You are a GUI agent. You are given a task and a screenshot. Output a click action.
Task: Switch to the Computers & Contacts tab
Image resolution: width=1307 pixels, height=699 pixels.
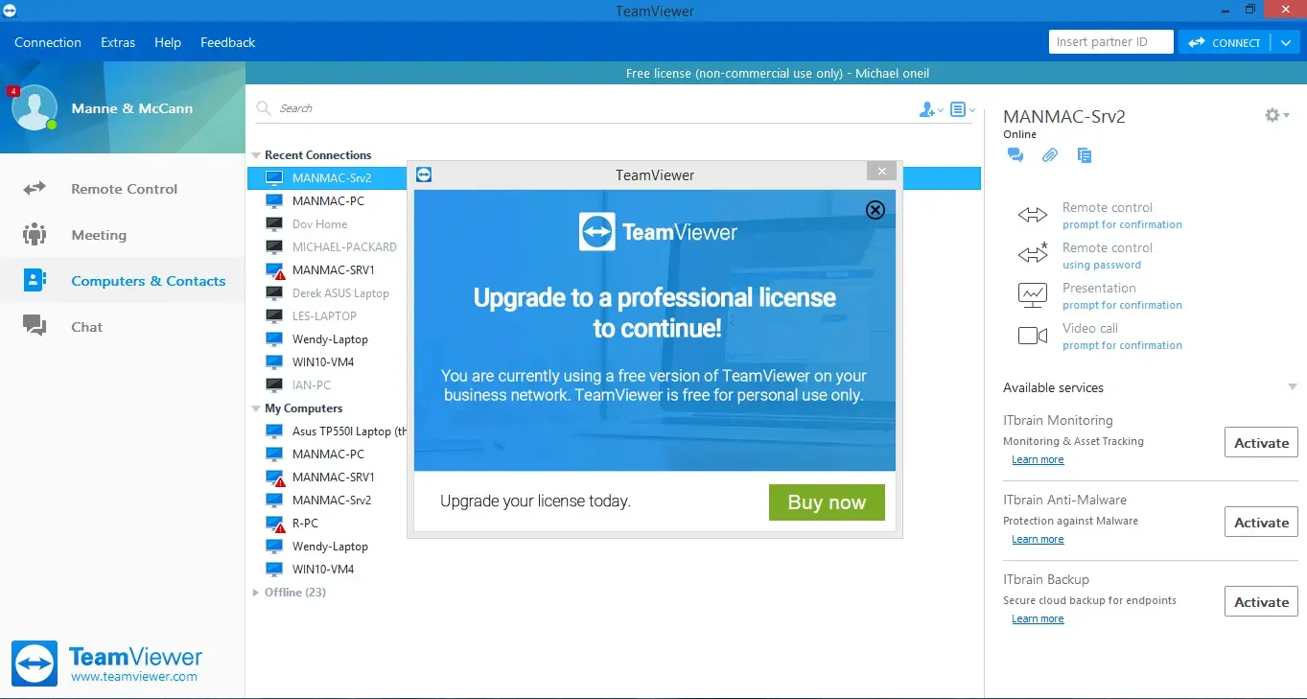[x=123, y=281]
